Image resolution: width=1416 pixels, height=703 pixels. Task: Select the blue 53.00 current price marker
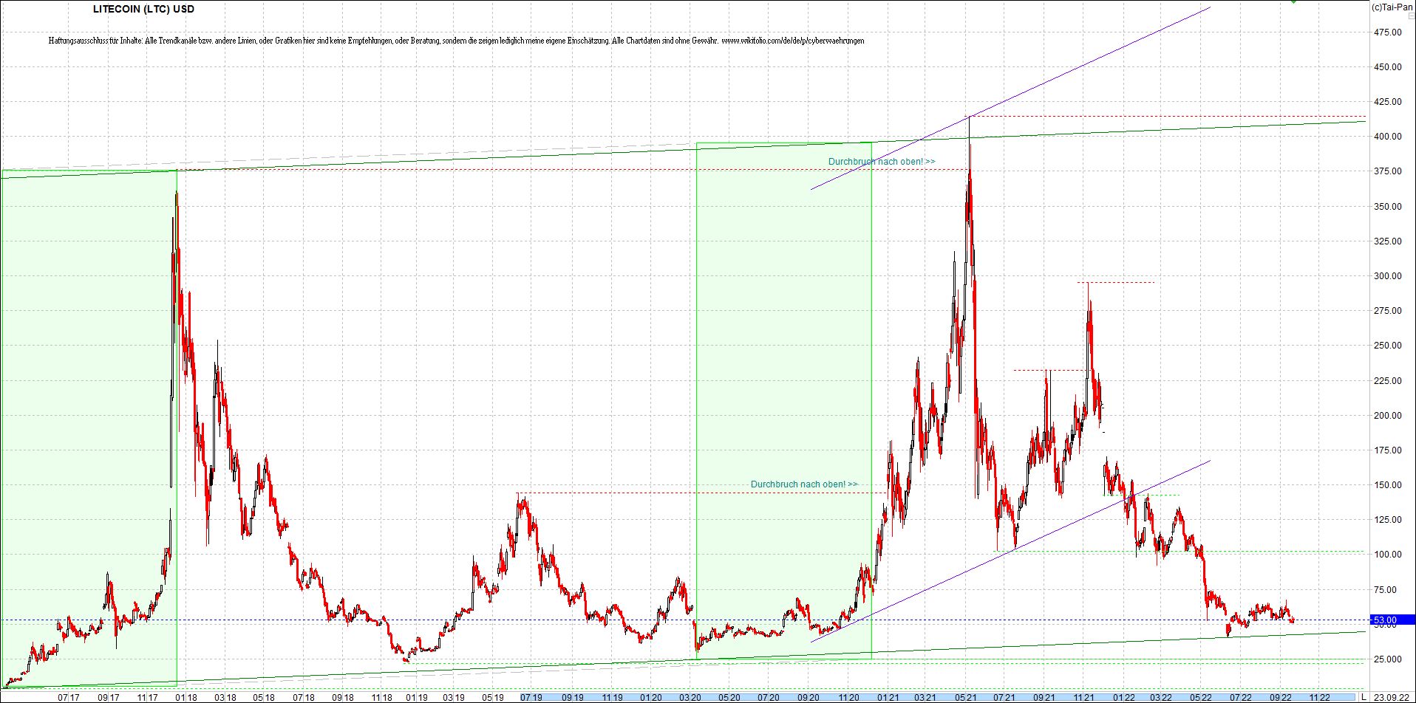1393,620
